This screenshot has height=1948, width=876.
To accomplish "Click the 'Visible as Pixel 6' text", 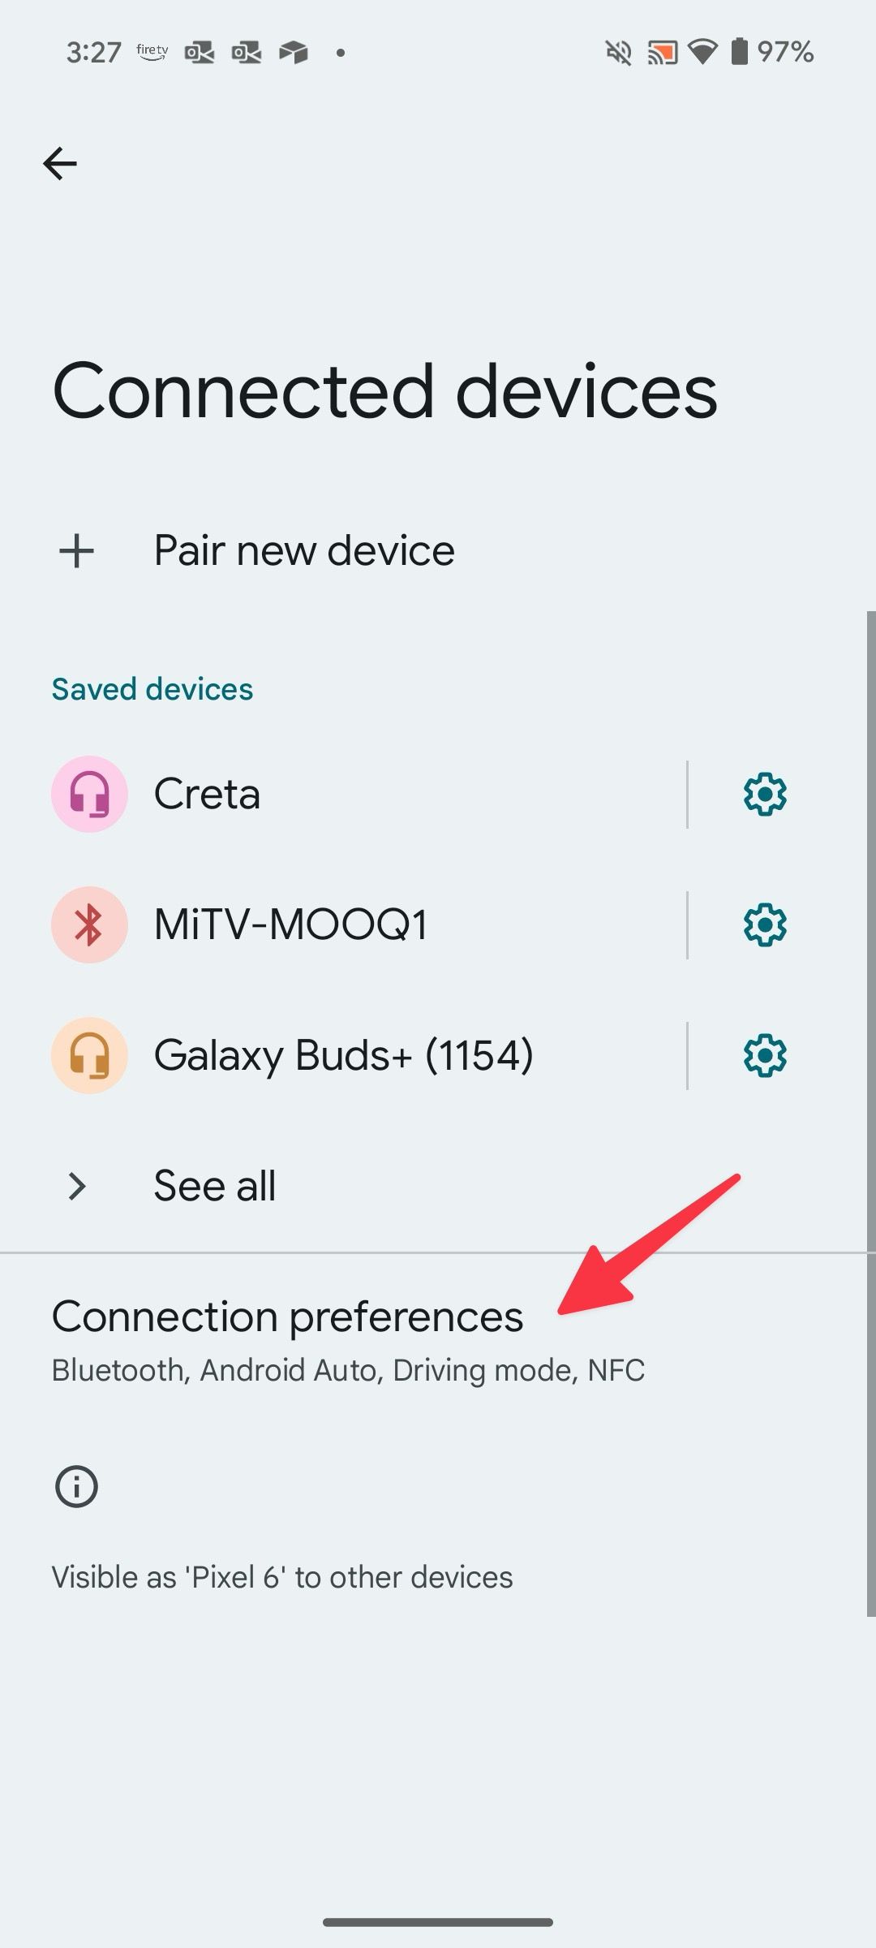I will point(281,1576).
